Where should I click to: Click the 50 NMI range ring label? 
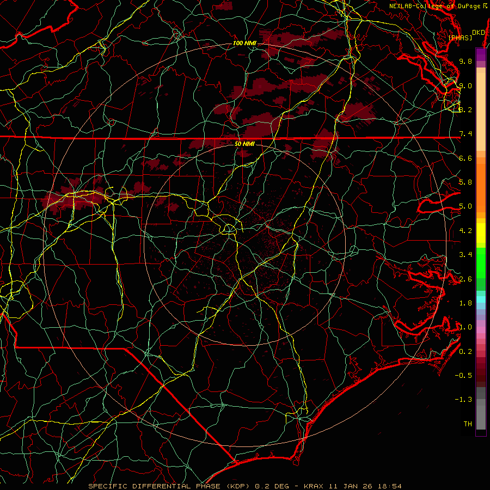244,144
